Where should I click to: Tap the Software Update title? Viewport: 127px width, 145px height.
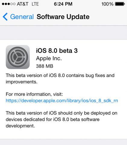coord(63,17)
